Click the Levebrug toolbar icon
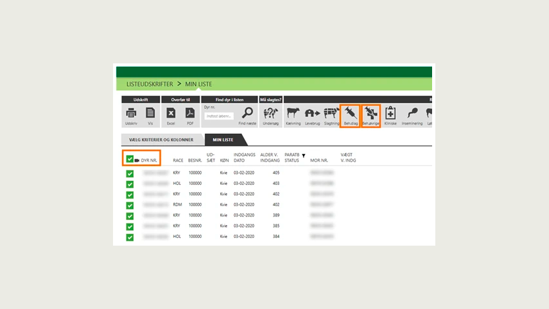Image resolution: width=549 pixels, height=309 pixels. [313, 113]
